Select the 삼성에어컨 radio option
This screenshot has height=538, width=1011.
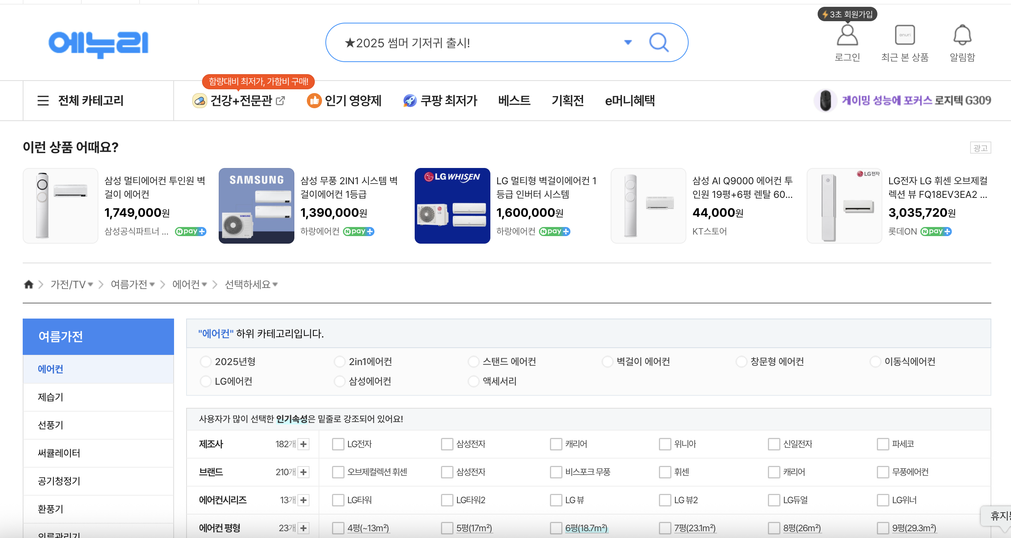339,381
